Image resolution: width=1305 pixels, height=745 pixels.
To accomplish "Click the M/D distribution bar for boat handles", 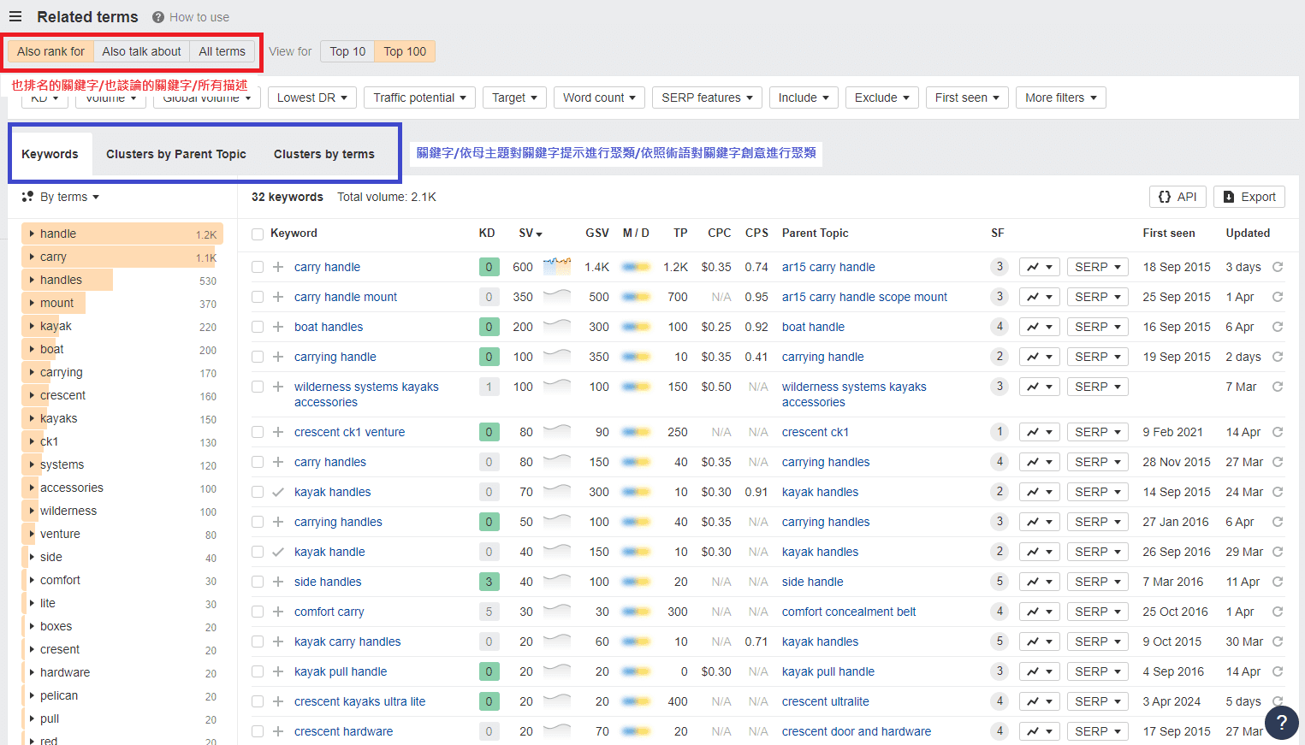I will click(636, 327).
